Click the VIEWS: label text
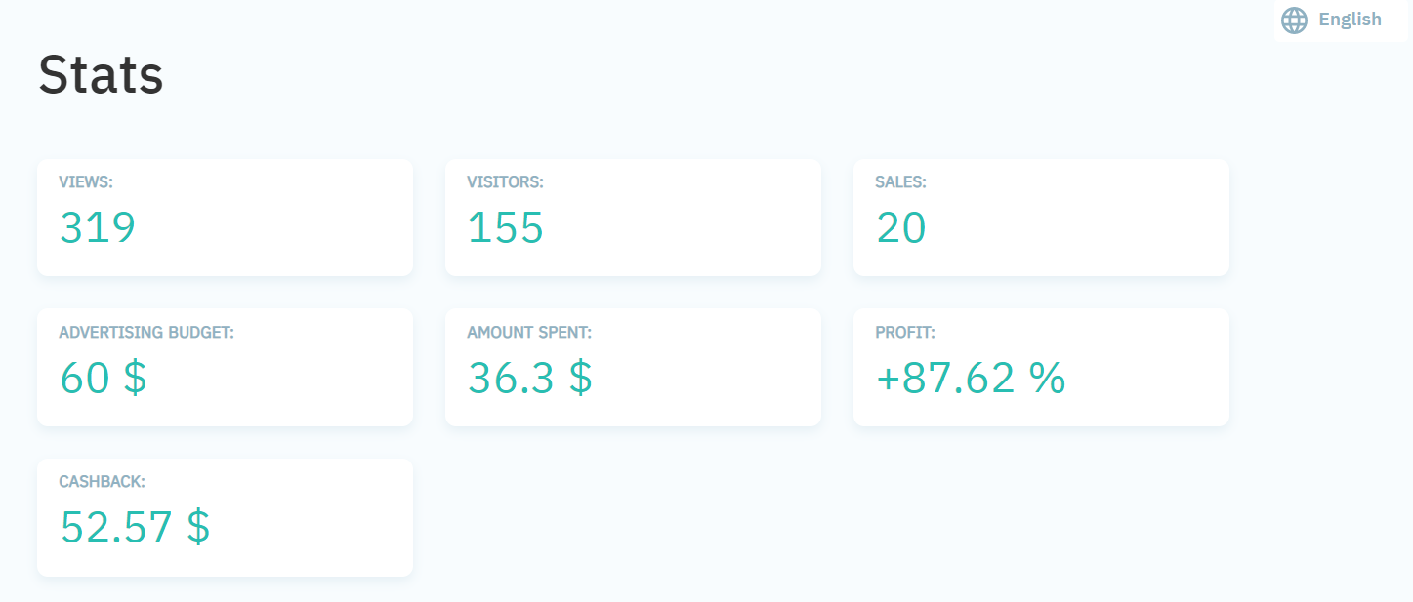 (87, 182)
